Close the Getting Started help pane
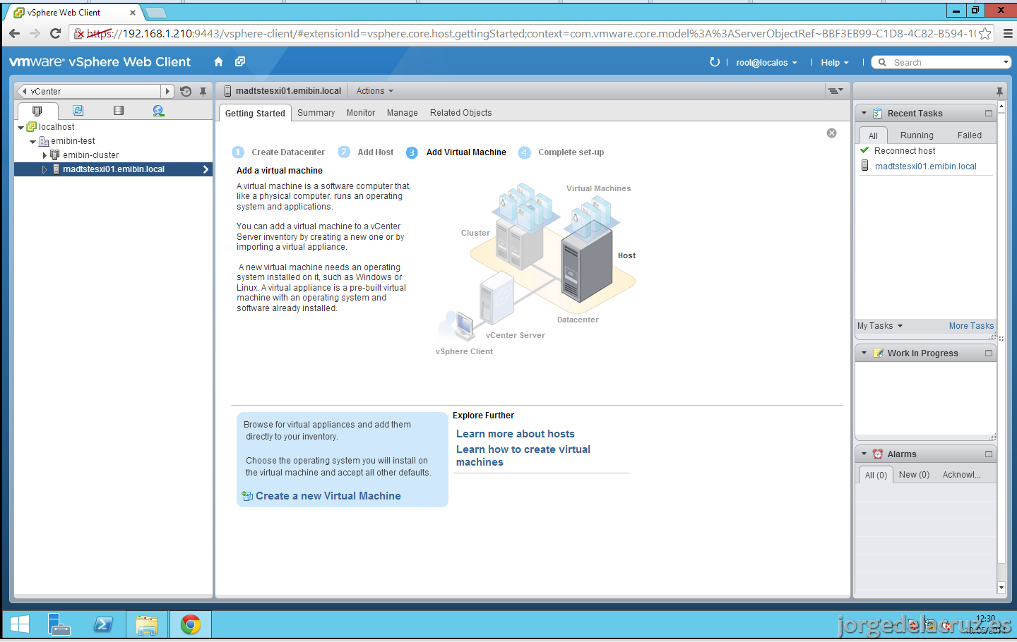The height and width of the screenshot is (642, 1017). pyautogui.click(x=832, y=133)
